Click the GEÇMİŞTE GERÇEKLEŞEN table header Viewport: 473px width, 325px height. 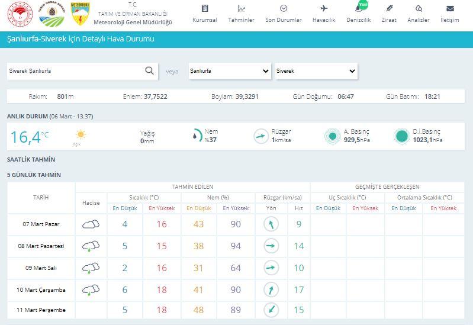[x=387, y=187]
